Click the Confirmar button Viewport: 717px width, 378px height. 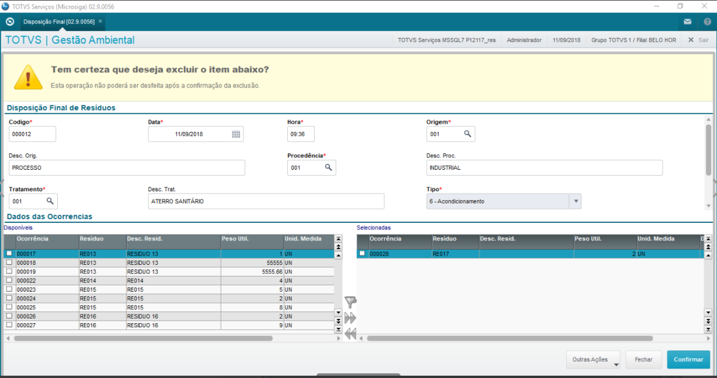click(x=688, y=359)
